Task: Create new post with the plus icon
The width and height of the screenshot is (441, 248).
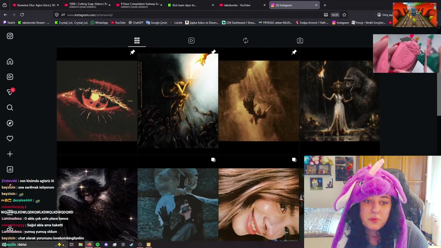Action: pyautogui.click(x=10, y=154)
